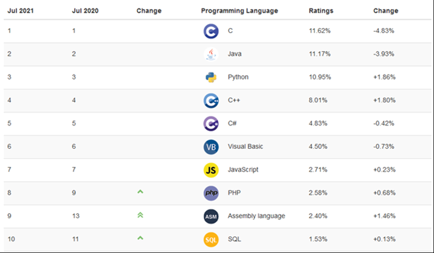Click the double up arrow for Assembly
The image size is (434, 253).
pyautogui.click(x=140, y=216)
